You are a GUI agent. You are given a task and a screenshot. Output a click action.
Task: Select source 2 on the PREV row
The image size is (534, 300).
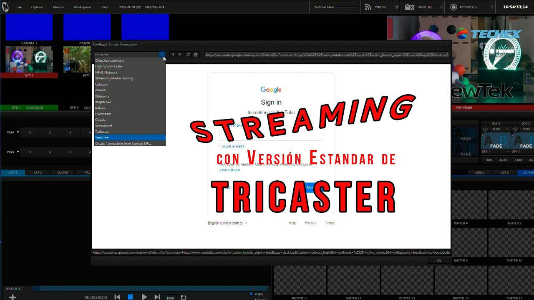(x=50, y=152)
